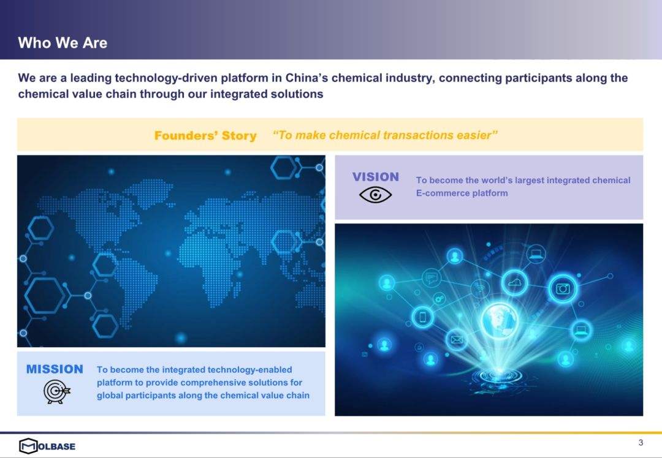Click the vision statement about largest E-commerce platform
662x458 pixels.
(522, 186)
